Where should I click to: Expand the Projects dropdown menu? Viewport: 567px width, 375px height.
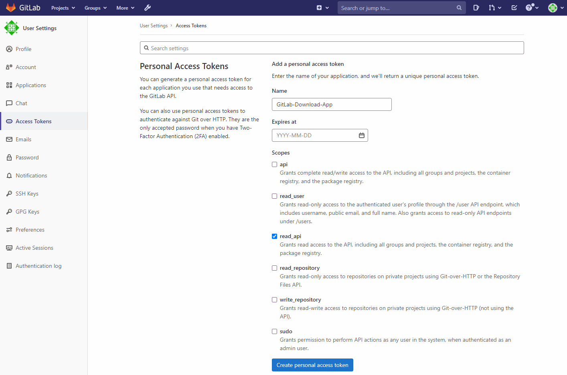pyautogui.click(x=63, y=8)
